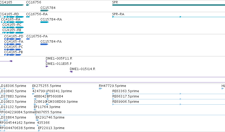Click the EK275255.5prime EST arrow
Image resolution: width=225 pixels, height=132 pixels.
click(x=33, y=89)
